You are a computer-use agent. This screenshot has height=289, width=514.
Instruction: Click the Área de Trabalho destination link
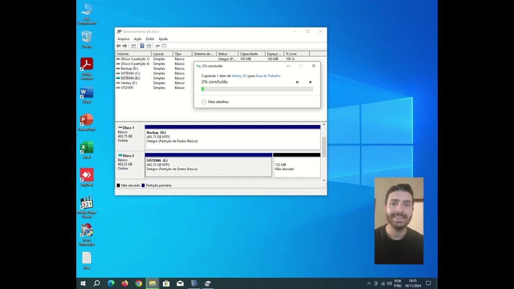coord(268,76)
